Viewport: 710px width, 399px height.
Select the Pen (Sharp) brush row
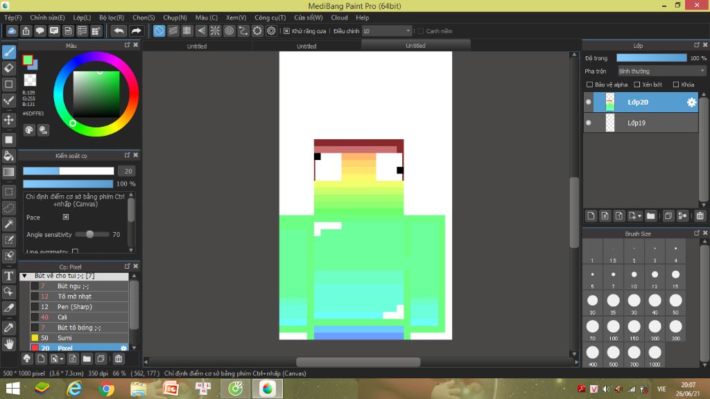point(79,307)
